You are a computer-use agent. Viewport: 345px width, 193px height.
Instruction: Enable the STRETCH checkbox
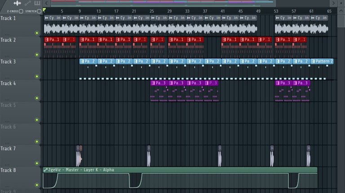pos(39,11)
